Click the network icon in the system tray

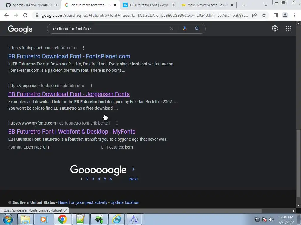257,219
